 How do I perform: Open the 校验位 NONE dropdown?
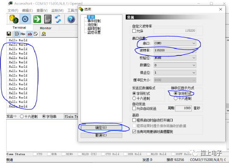175,58
